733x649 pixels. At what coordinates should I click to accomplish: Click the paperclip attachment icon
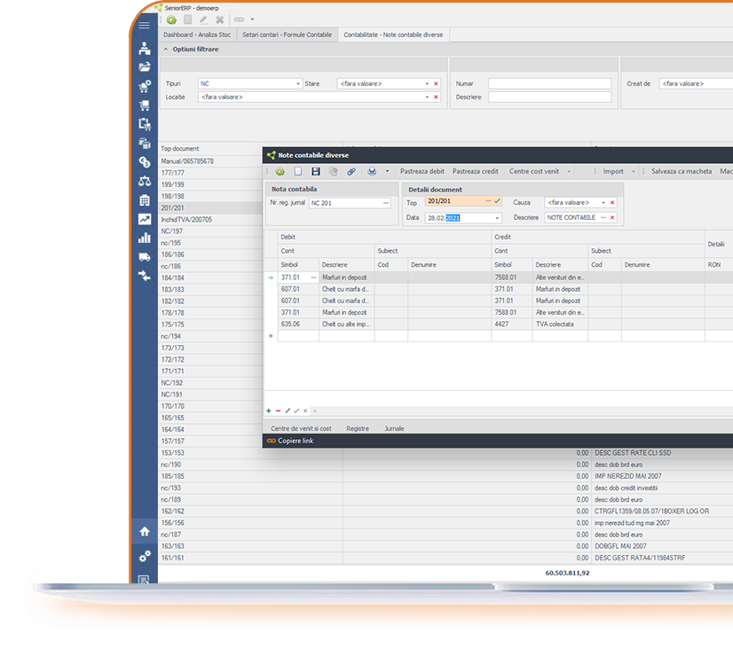point(351,171)
